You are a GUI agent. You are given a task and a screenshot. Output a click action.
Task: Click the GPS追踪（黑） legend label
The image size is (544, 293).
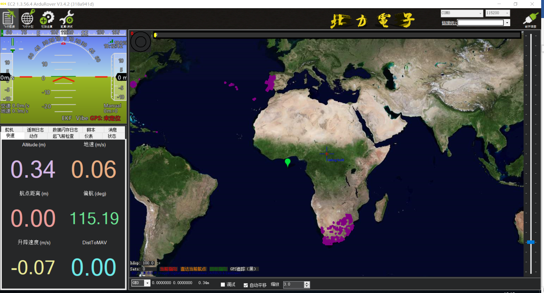243,269
